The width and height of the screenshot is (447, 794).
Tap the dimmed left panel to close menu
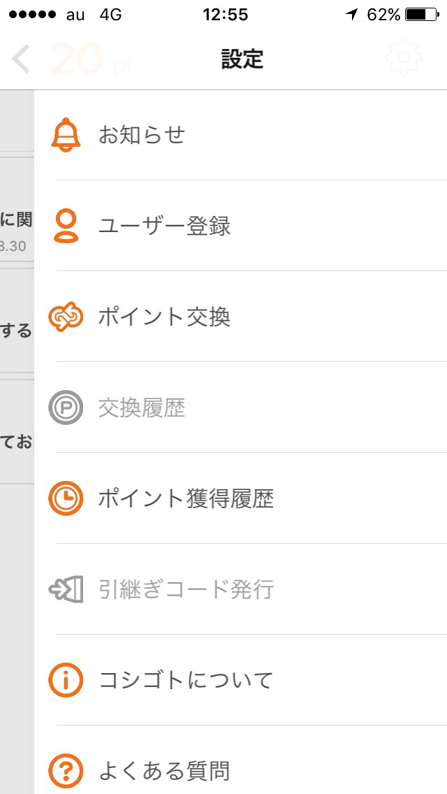pyautogui.click(x=17, y=559)
